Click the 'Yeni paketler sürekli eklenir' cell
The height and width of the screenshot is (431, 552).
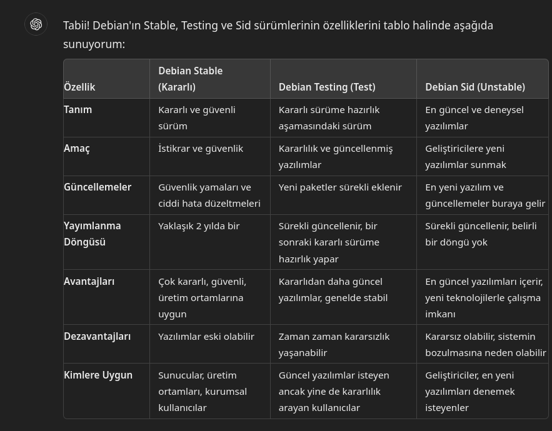340,187
